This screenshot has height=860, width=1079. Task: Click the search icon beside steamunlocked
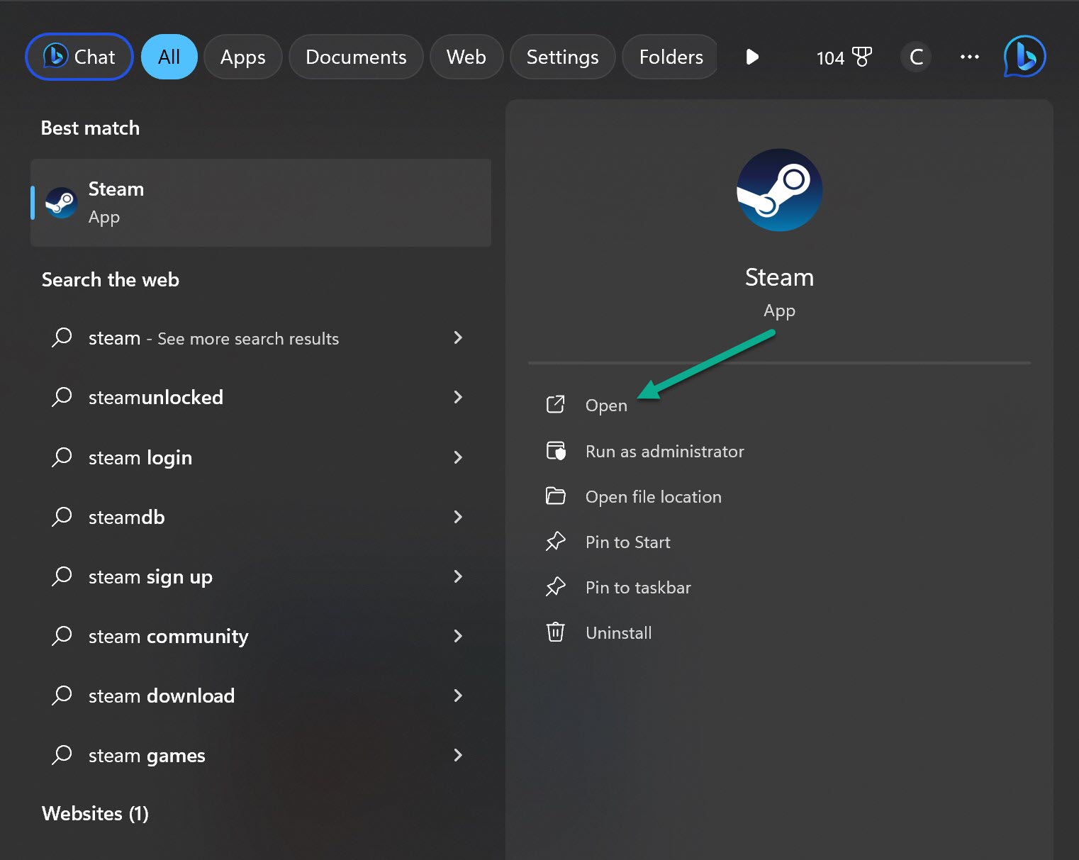[x=62, y=396]
